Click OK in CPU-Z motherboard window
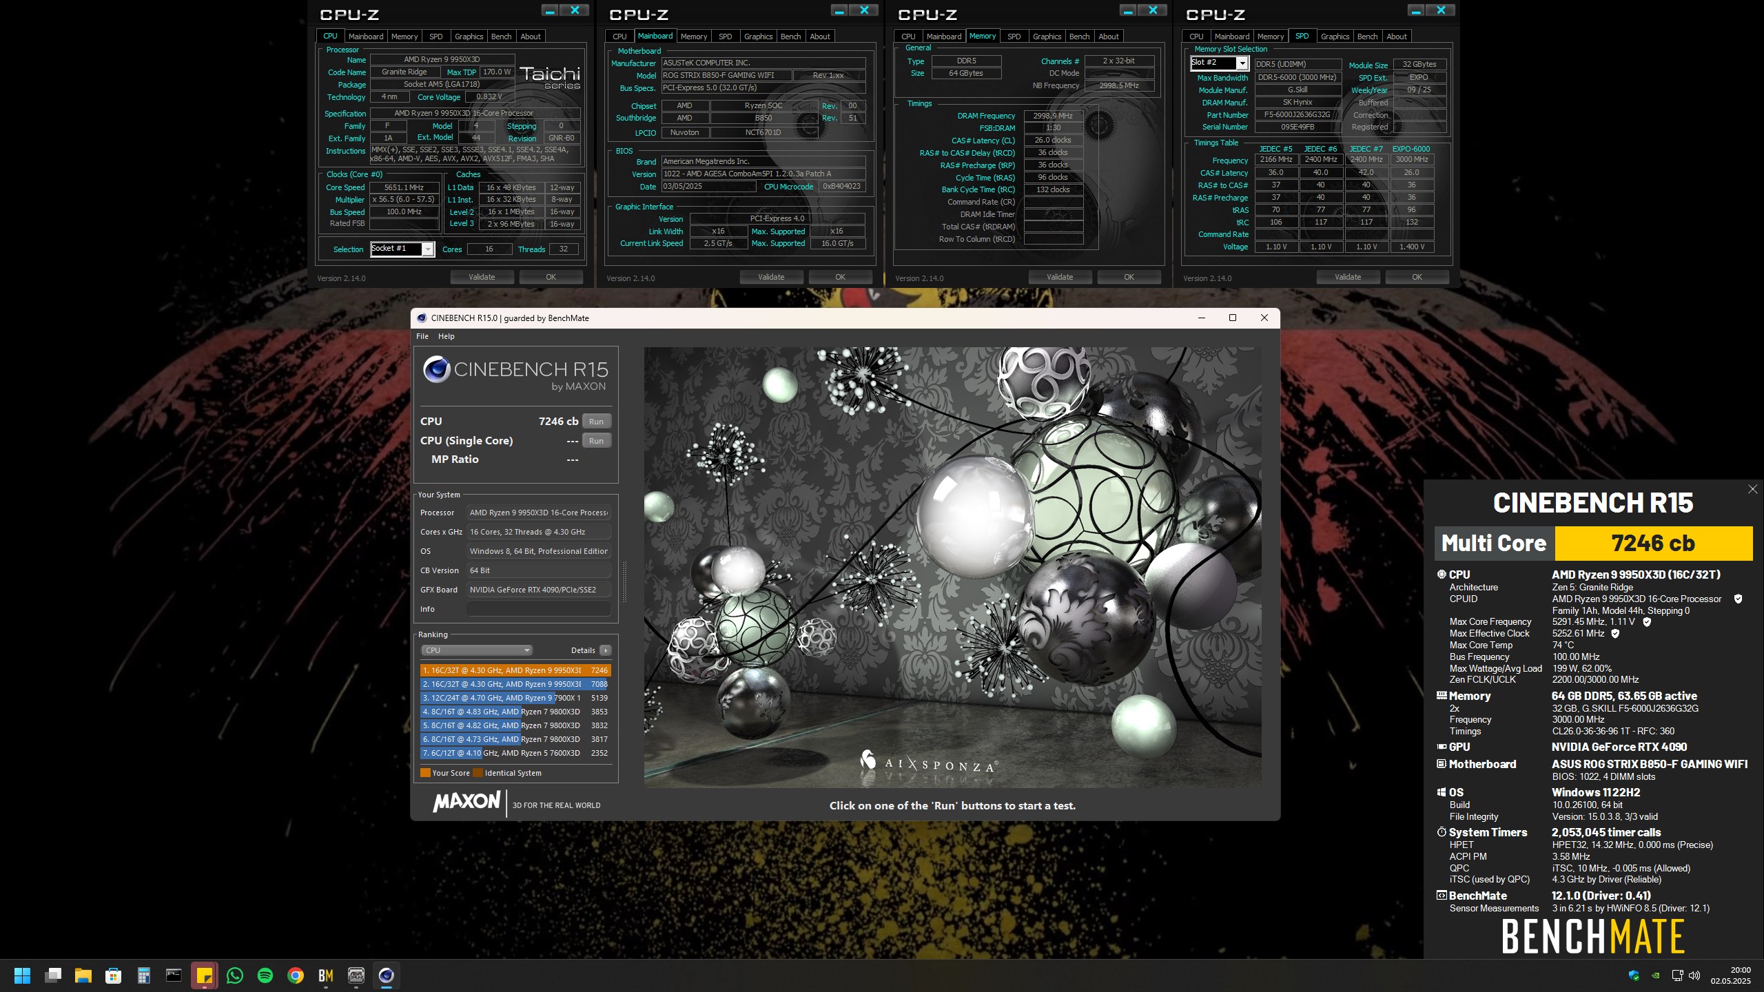 tap(840, 277)
